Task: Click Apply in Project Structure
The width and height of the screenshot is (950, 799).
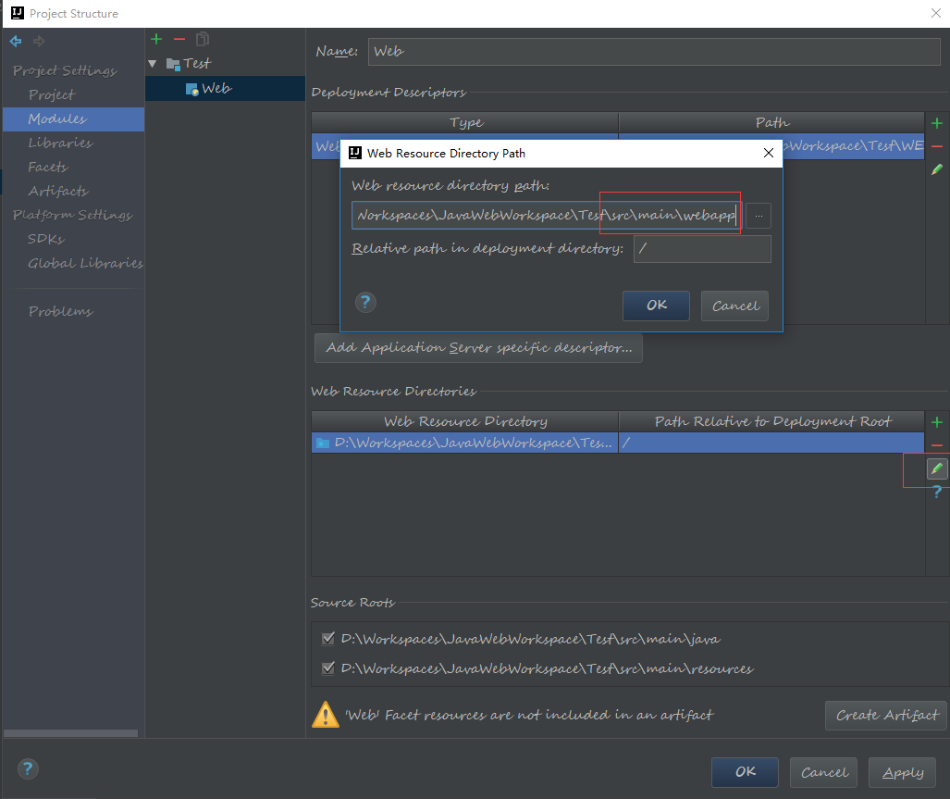Action: point(902,772)
